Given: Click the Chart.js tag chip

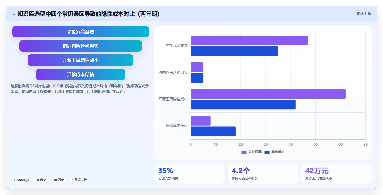Looking at the screenshot, I should (21, 180).
